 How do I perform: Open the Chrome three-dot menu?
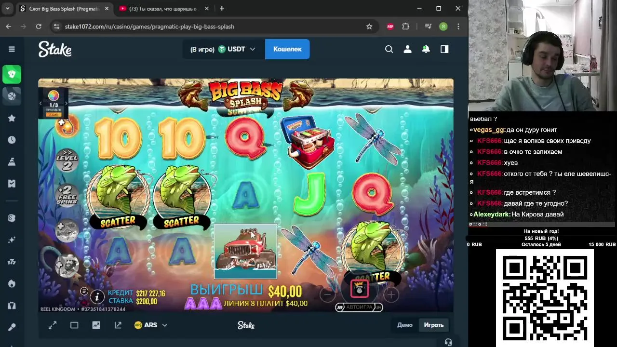458,27
